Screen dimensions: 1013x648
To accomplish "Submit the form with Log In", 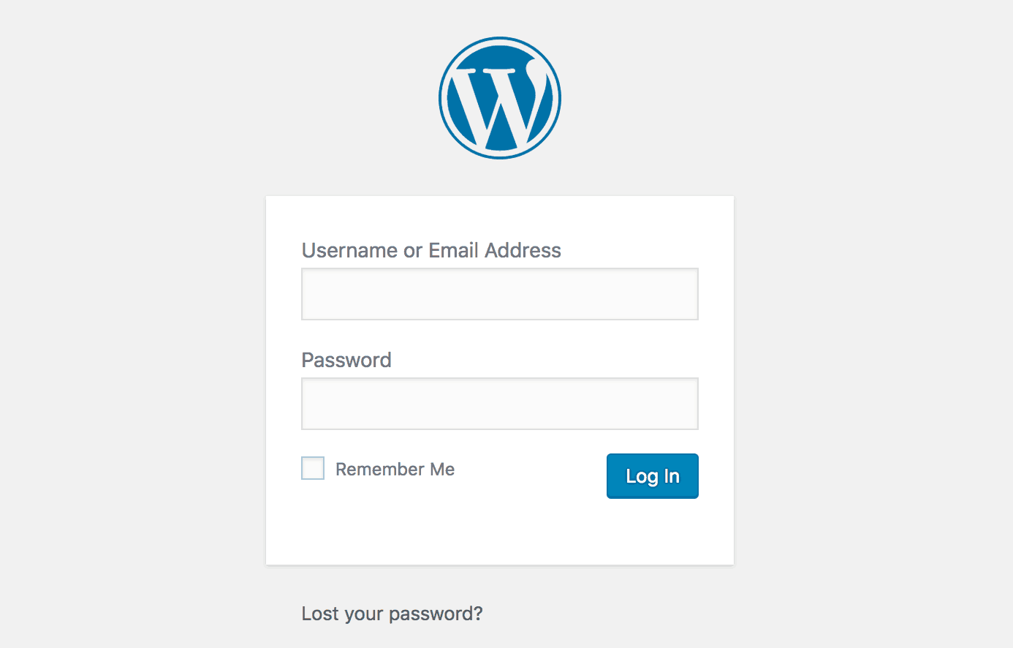I will click(652, 476).
